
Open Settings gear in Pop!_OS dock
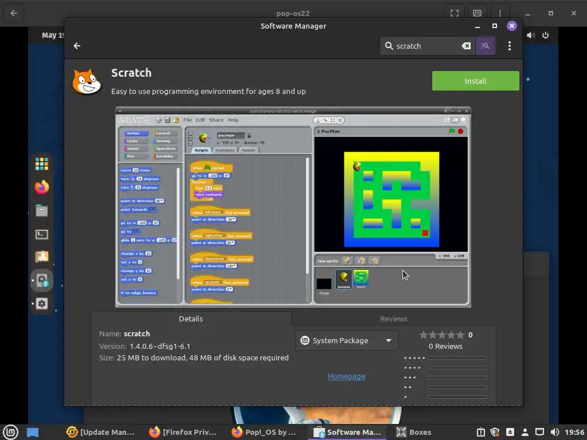(41, 304)
